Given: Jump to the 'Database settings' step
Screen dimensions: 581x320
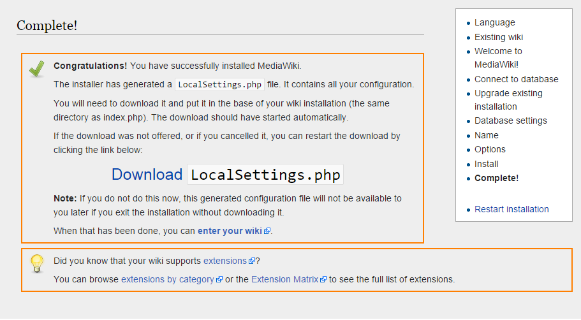Looking at the screenshot, I should (510, 120).
